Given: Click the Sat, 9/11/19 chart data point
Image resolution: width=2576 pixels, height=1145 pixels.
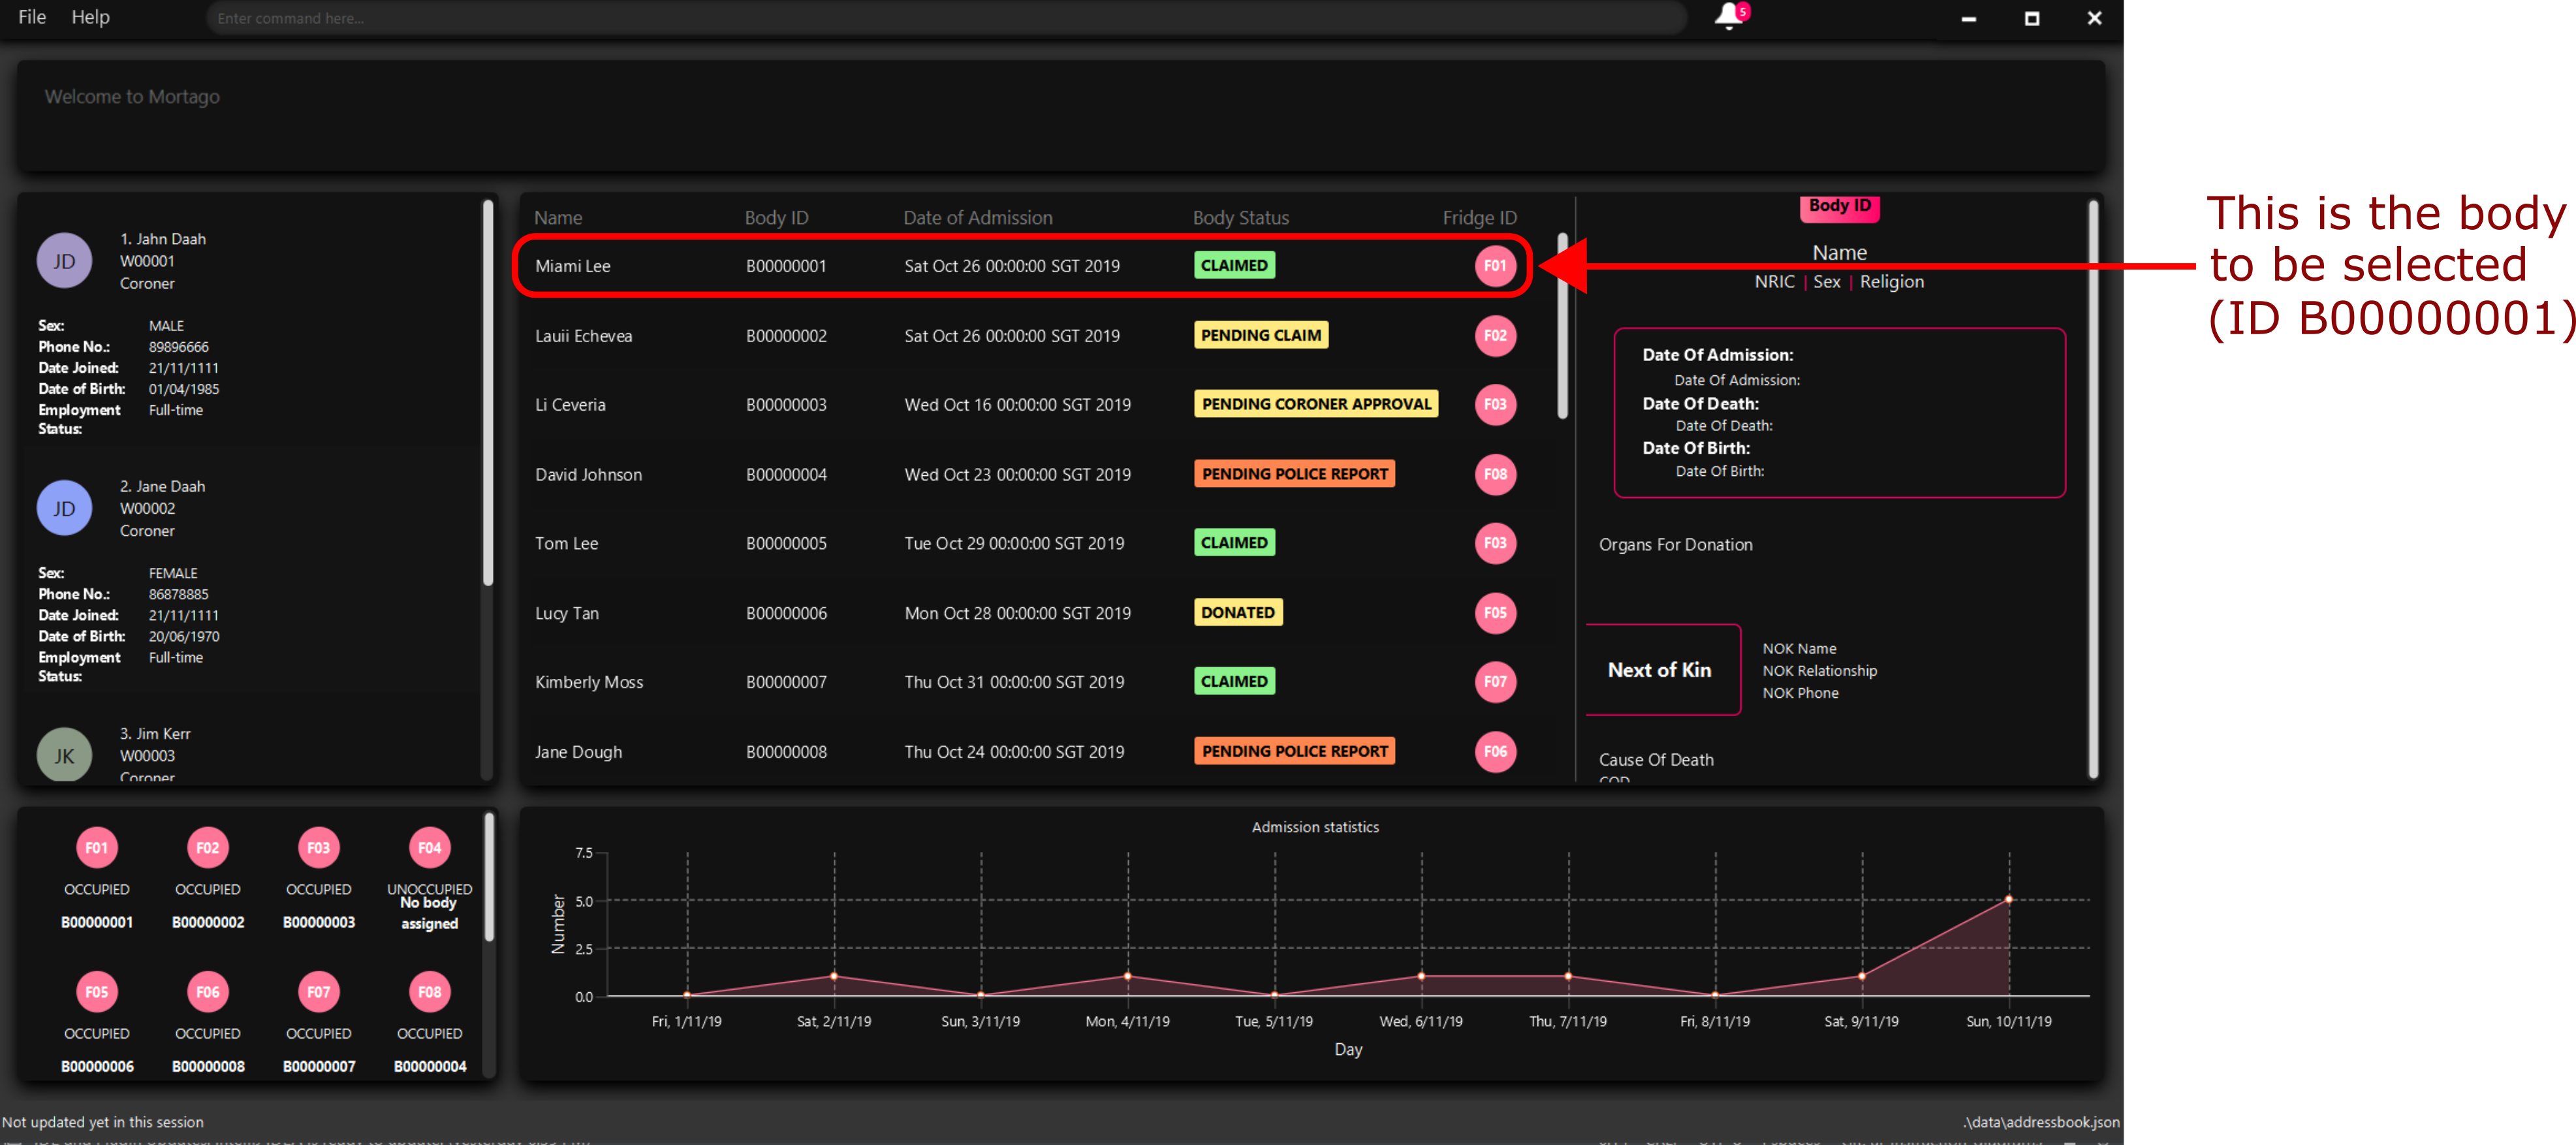Looking at the screenshot, I should coord(1861,976).
